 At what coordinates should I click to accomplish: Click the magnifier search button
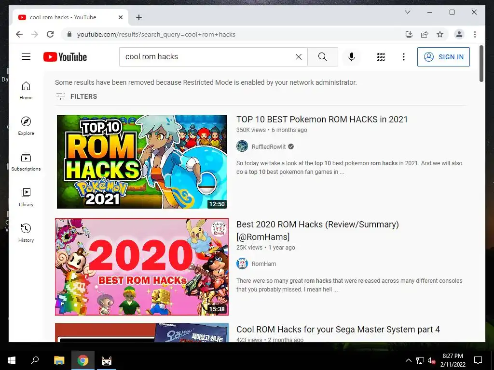(323, 57)
